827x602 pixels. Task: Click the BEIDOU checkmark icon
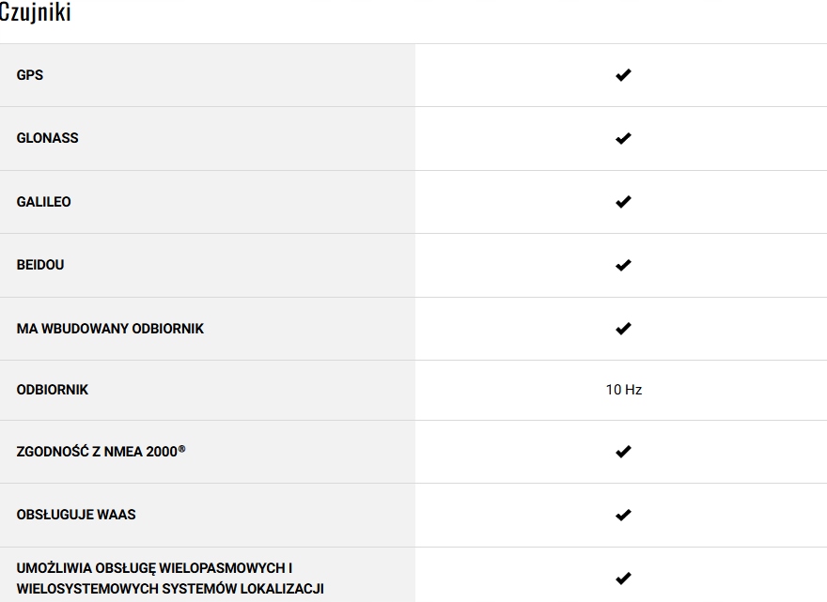(x=623, y=265)
